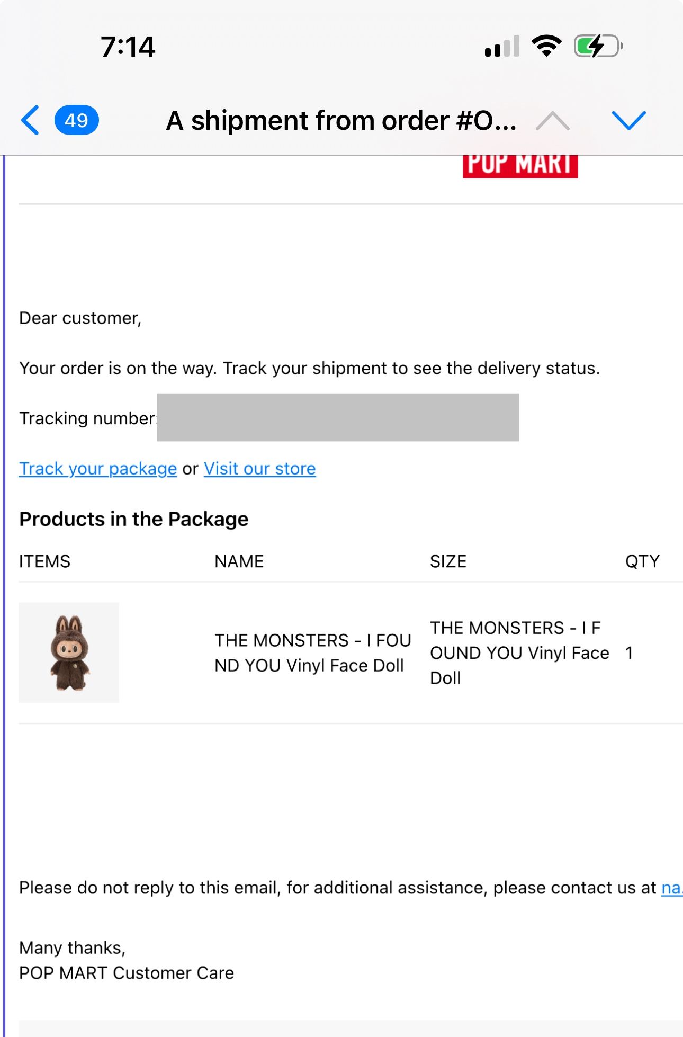683x1037 pixels.
Task: Tap the 7:14 clock in status bar
Action: click(128, 47)
